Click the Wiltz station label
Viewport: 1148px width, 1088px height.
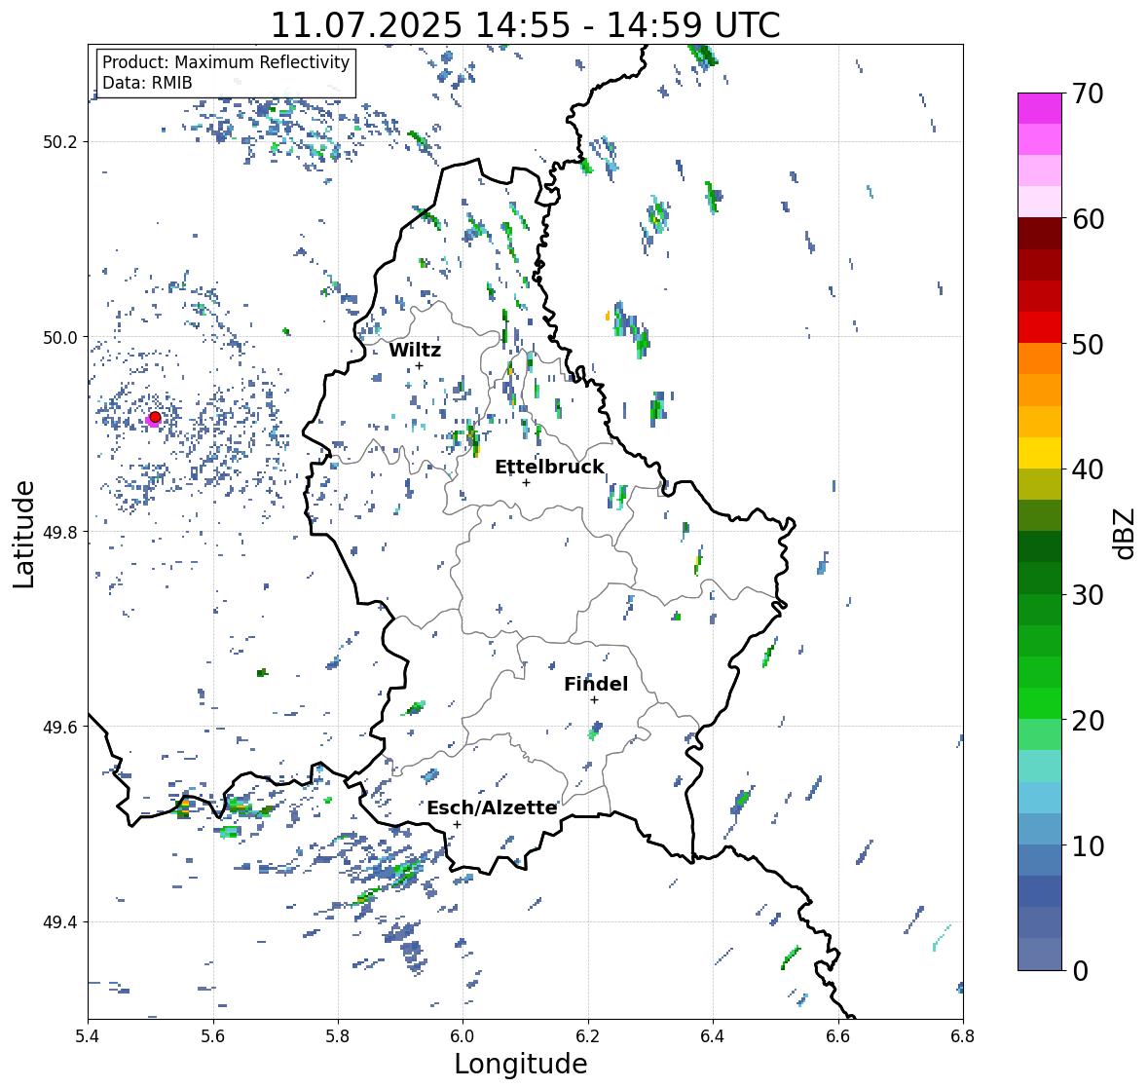[415, 350]
